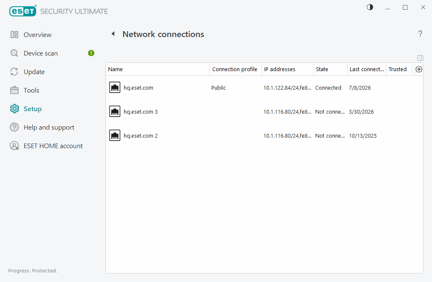Sort by the Name column header

(x=158, y=69)
